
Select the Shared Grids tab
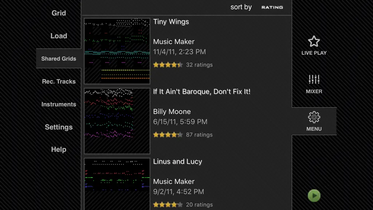(x=59, y=59)
